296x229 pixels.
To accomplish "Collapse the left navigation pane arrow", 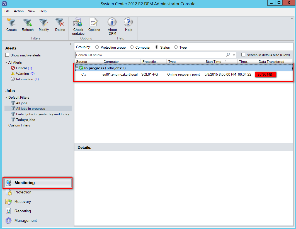I will (x=71, y=44).
